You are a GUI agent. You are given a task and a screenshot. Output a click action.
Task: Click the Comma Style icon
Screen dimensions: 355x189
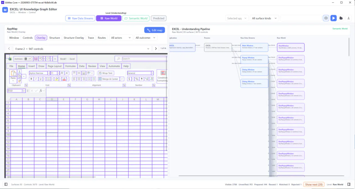click(x=141, y=79)
